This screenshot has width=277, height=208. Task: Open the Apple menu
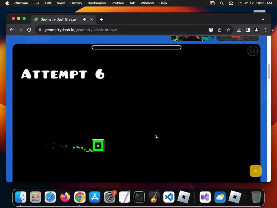click(x=7, y=3)
